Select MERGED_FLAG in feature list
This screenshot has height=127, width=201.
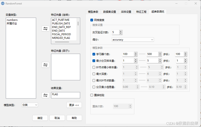click(x=61, y=38)
